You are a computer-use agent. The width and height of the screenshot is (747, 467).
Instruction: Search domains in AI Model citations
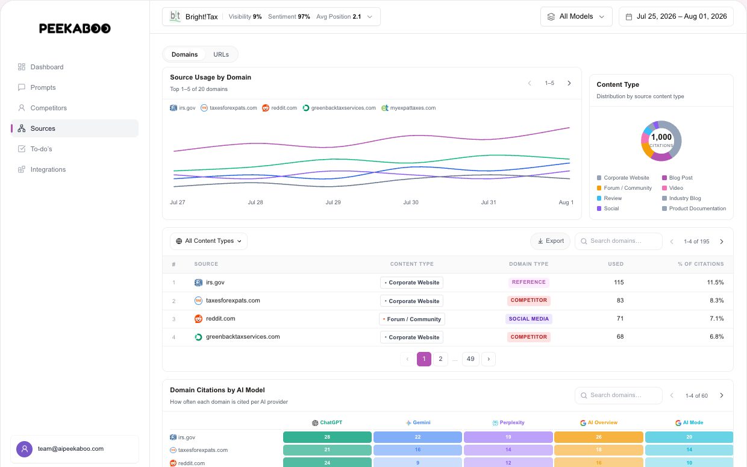tap(619, 395)
